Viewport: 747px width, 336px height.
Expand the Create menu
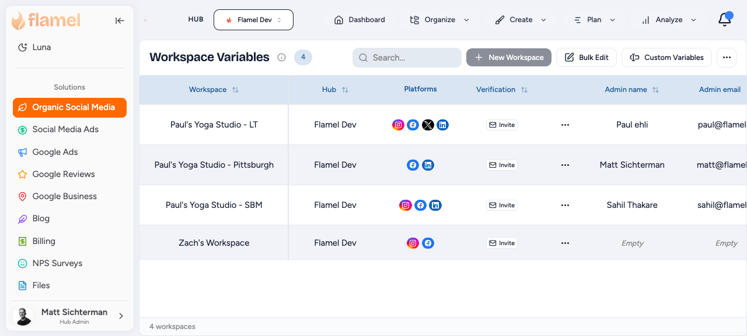click(521, 20)
